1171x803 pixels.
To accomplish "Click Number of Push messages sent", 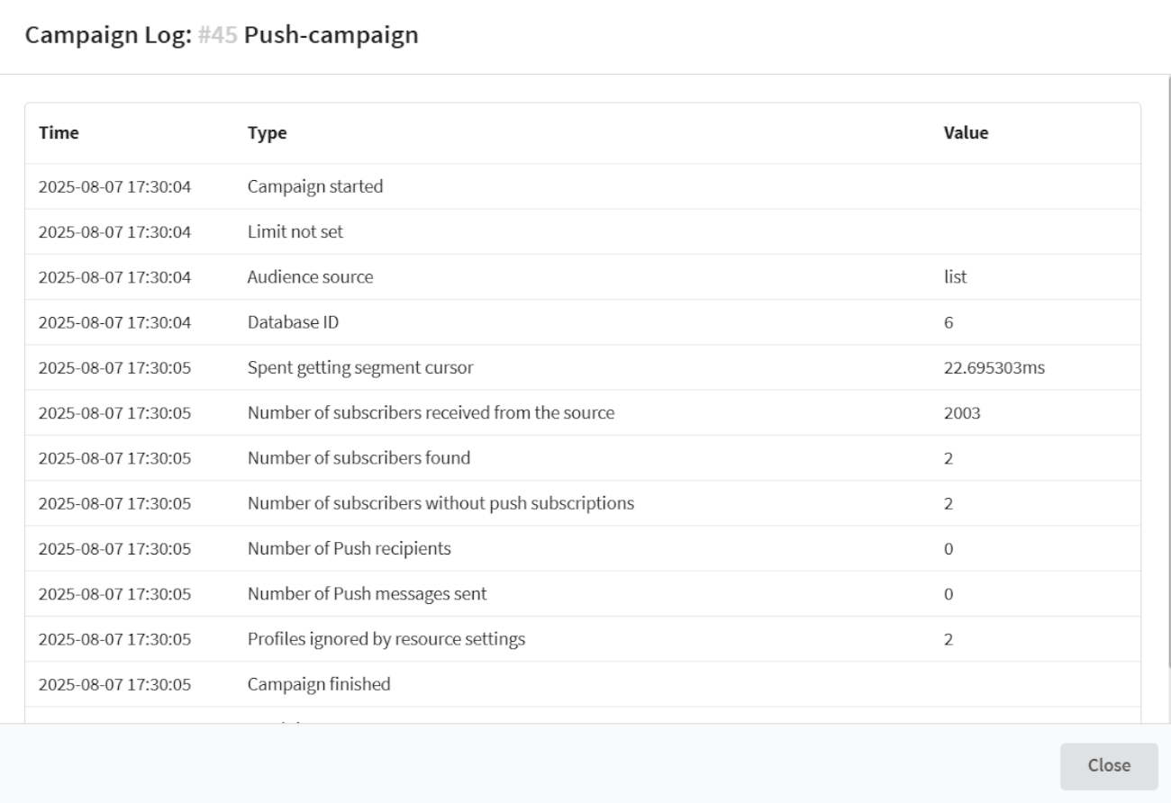I will tap(368, 594).
